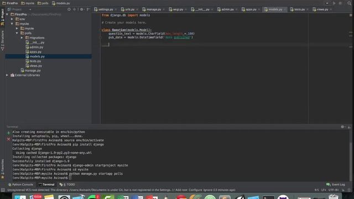The height and width of the screenshot is (199, 354).
Task: Click the scroll-from-source target icon in Project panel
Action: (69, 9)
